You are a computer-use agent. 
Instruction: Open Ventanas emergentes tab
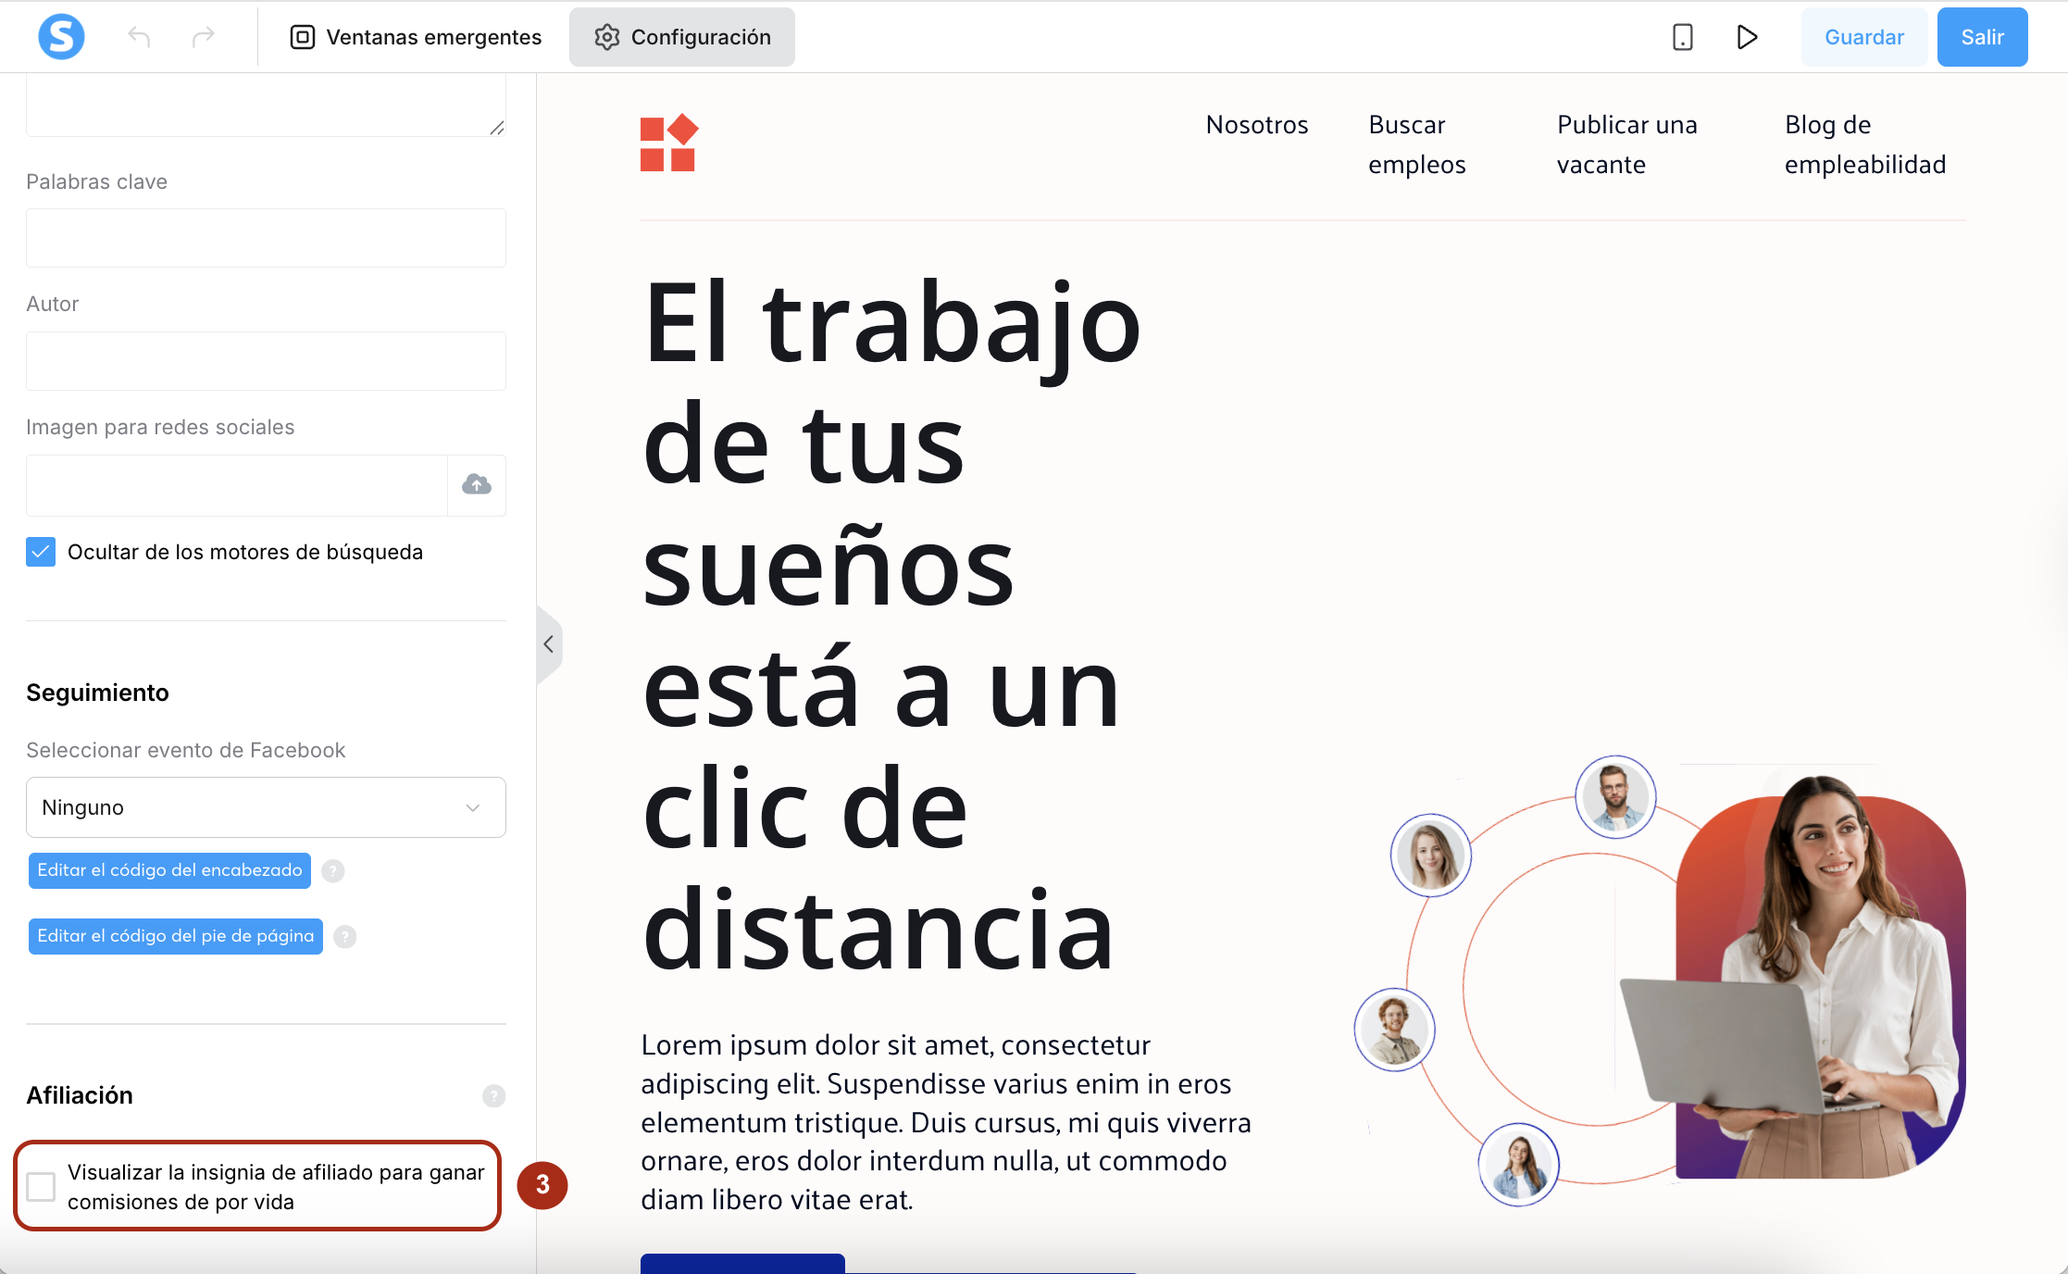[x=416, y=37]
